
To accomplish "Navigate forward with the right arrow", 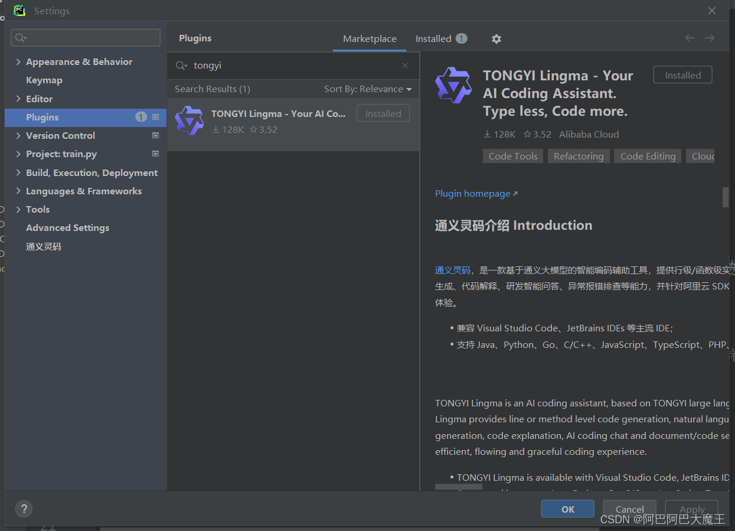I will click(710, 38).
